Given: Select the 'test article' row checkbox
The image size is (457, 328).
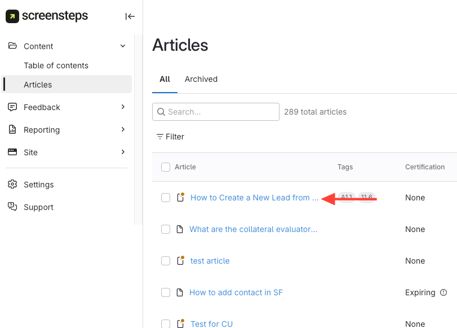Looking at the screenshot, I should point(166,261).
